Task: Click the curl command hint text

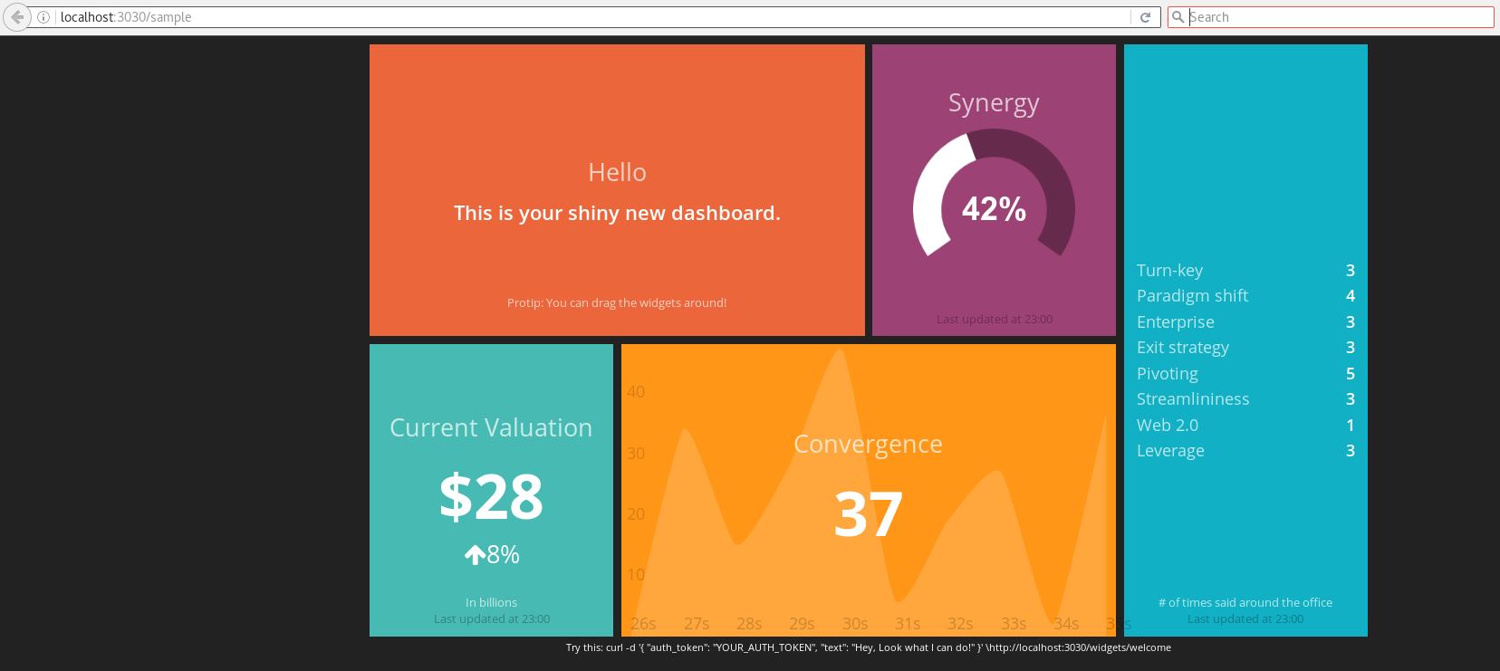Action: (868, 647)
